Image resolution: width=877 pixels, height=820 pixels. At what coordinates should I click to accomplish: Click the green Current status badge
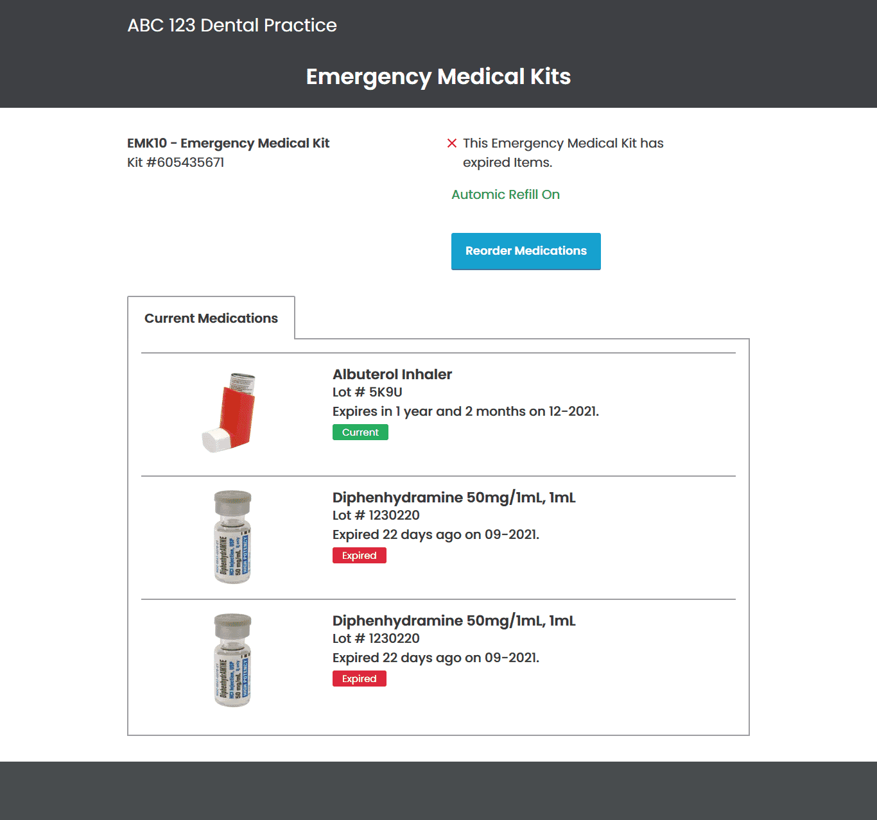point(360,432)
